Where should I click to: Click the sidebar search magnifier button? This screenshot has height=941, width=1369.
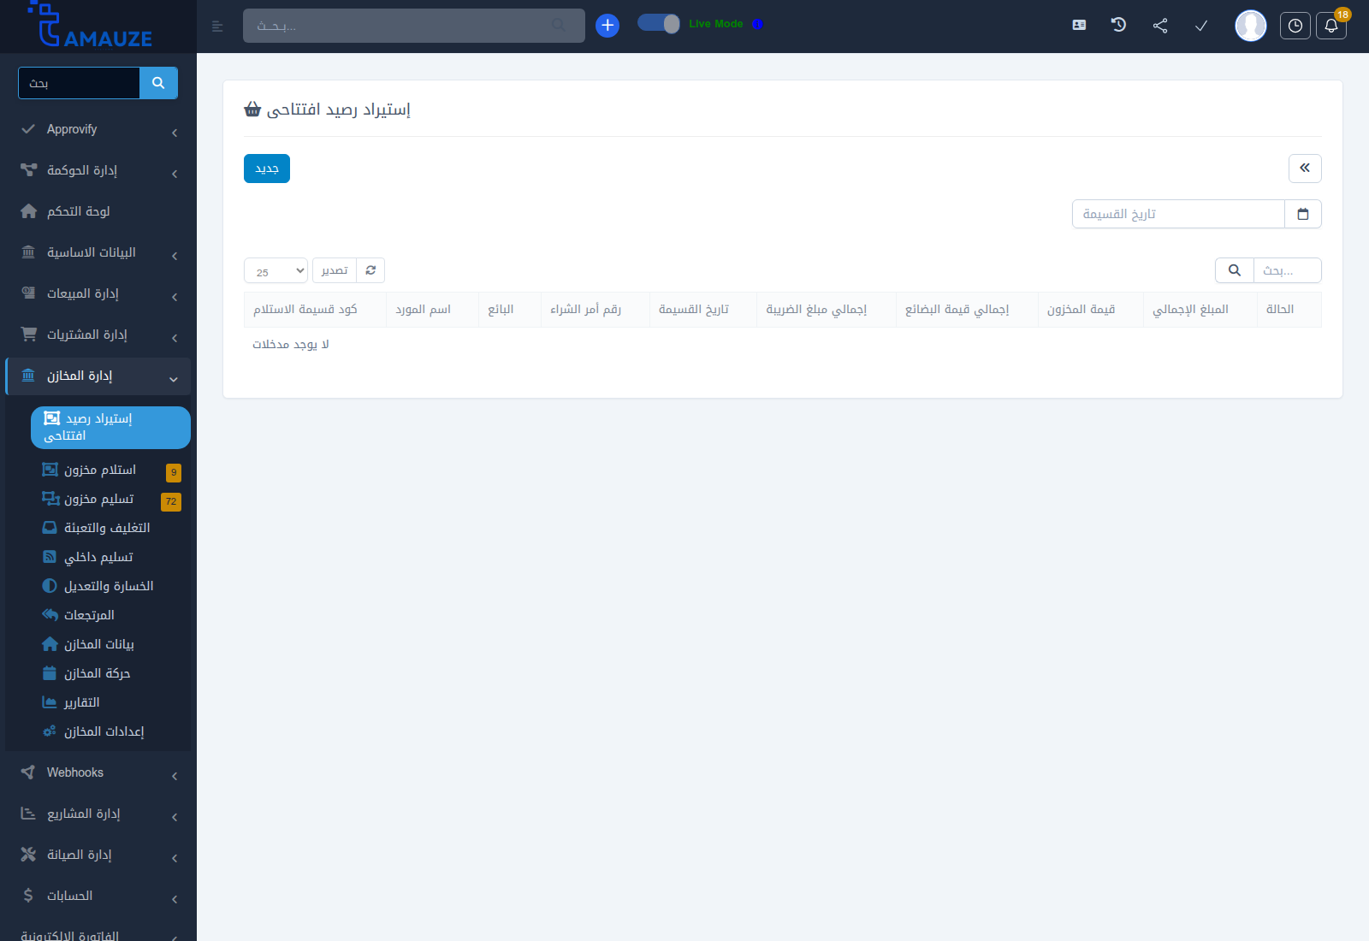pos(158,83)
